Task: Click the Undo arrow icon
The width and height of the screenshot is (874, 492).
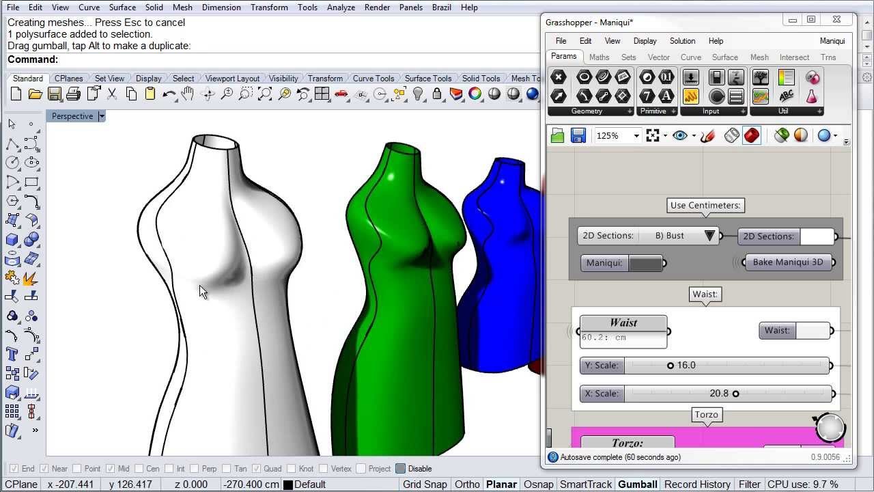Action: 169,94
